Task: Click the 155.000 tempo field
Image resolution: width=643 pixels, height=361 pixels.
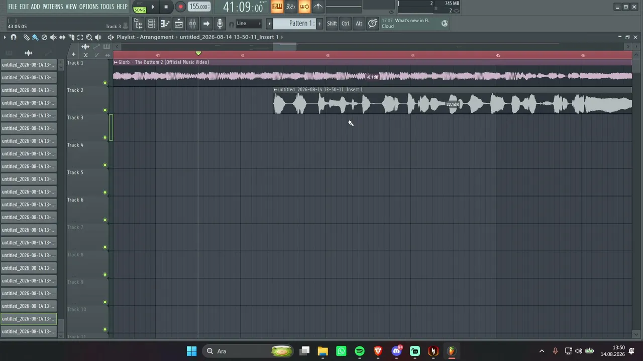Action: tap(199, 7)
